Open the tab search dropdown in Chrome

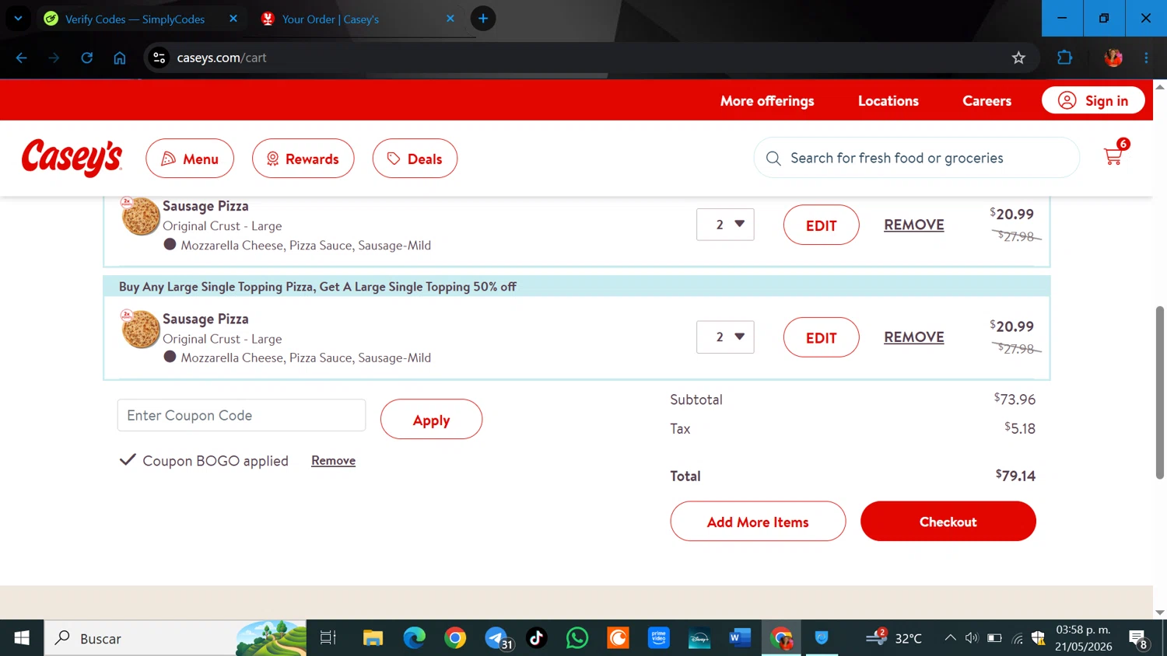click(18, 19)
